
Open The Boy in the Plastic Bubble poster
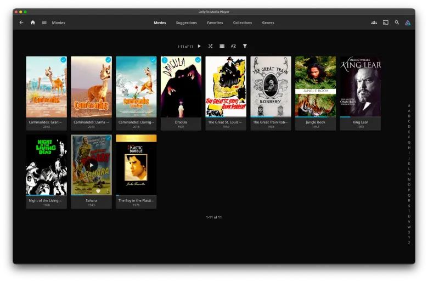click(x=136, y=165)
